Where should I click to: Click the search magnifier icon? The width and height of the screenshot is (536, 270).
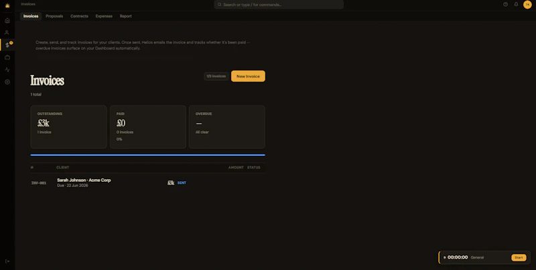[x=220, y=5]
